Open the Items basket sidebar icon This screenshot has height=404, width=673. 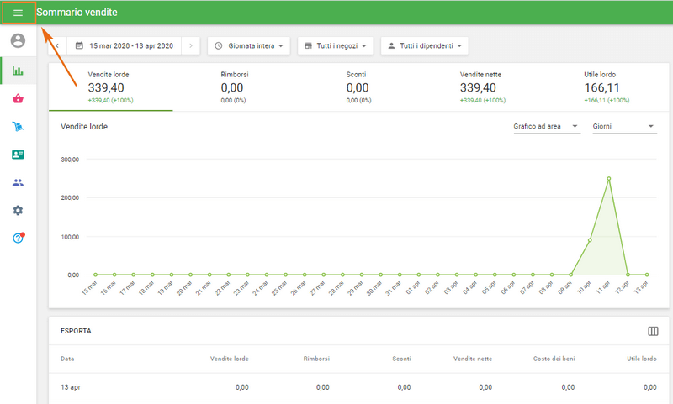[x=18, y=99]
